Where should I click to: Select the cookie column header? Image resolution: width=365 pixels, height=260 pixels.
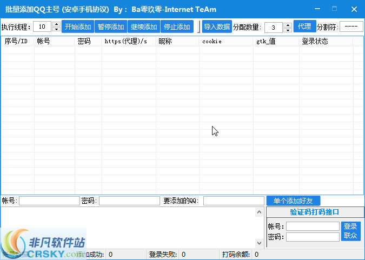pos(226,42)
